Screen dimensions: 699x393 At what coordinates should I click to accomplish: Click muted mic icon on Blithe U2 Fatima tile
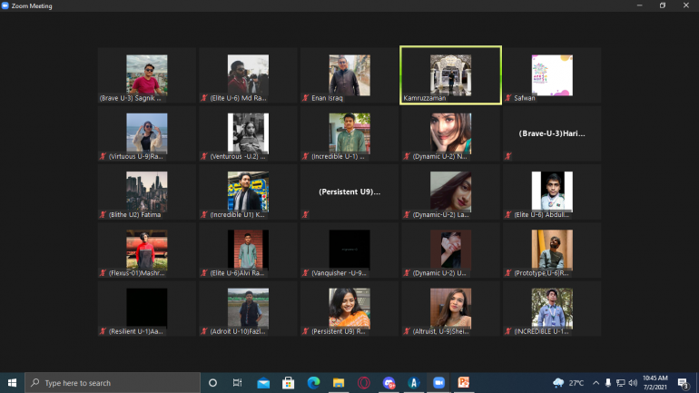(103, 214)
